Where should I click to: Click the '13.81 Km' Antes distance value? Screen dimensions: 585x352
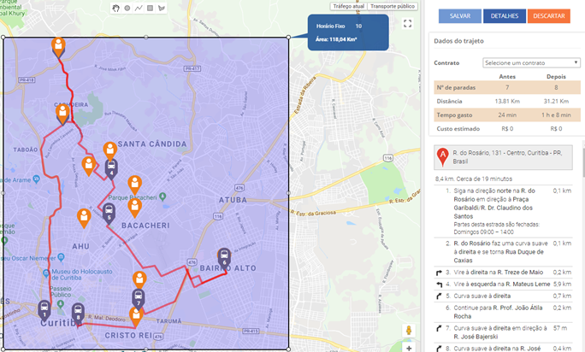pyautogui.click(x=507, y=101)
